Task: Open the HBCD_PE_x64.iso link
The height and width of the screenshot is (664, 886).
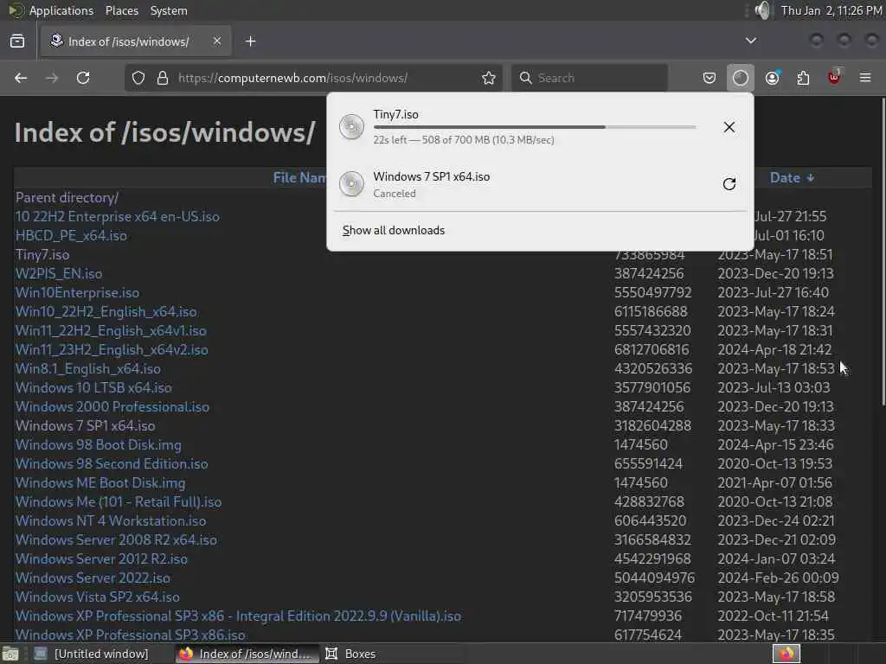Action: [x=71, y=235]
